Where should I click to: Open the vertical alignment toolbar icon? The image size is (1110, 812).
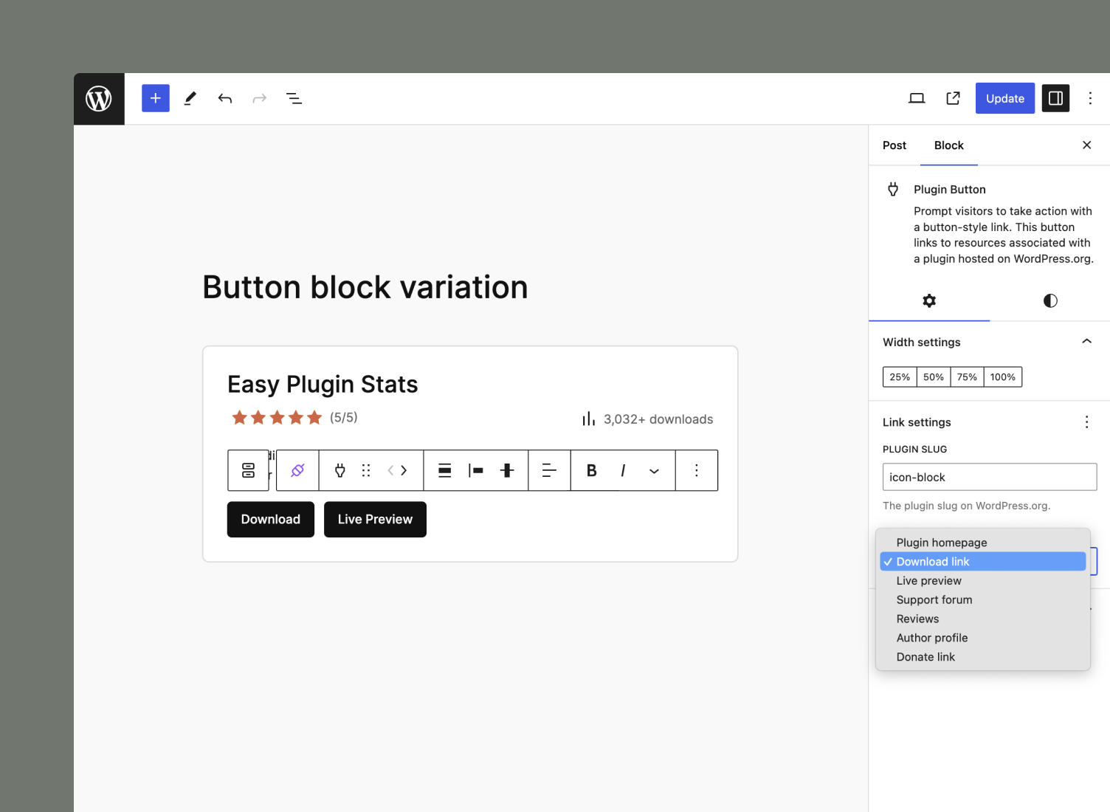click(507, 470)
